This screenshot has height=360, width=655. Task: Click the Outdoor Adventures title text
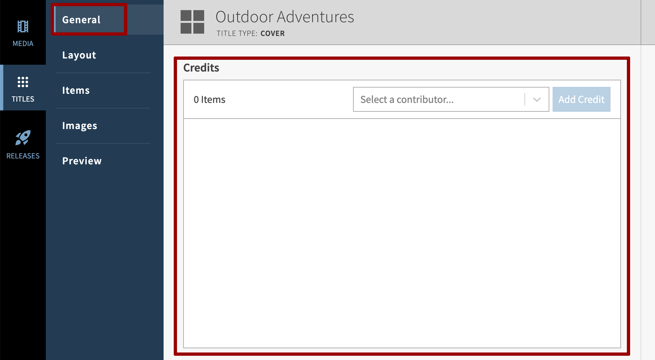(285, 17)
